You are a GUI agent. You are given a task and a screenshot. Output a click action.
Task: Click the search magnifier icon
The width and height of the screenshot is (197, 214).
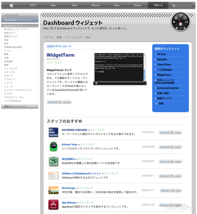[x=174, y=5]
